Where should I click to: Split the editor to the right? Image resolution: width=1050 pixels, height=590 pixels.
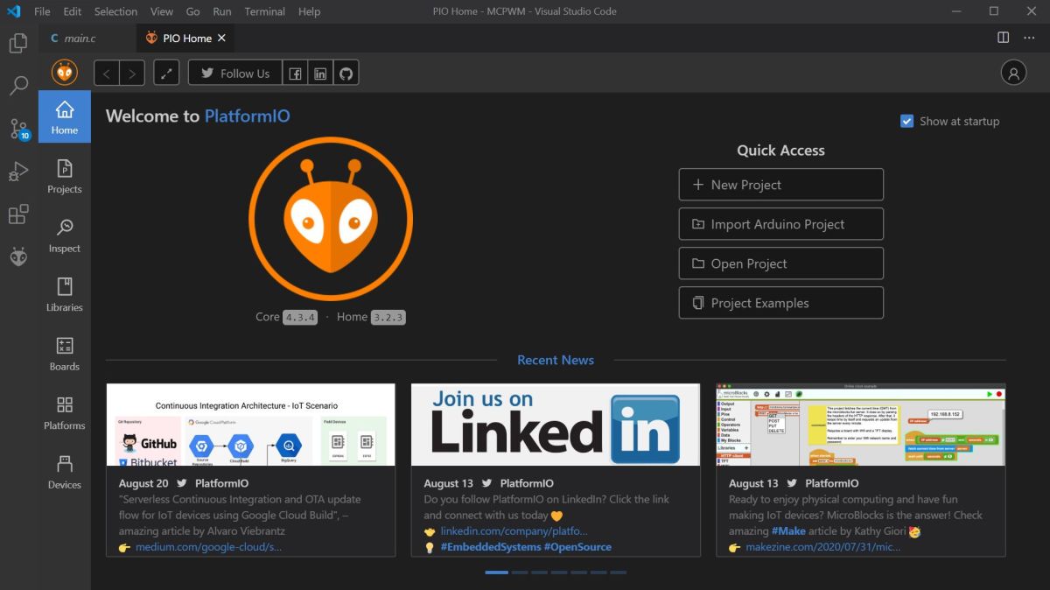click(1004, 38)
